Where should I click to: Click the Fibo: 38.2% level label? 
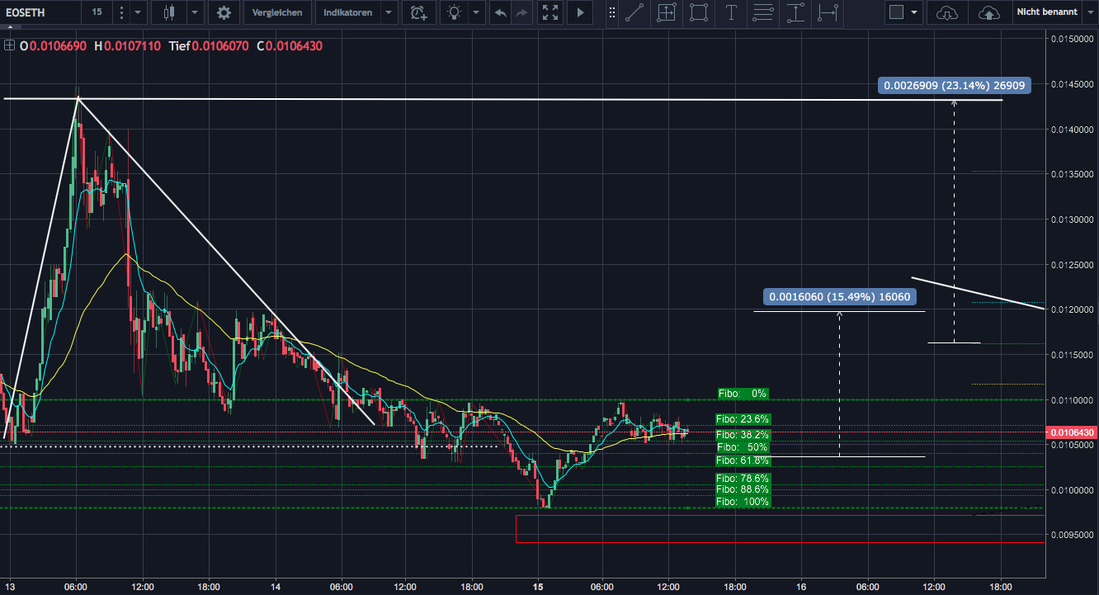click(743, 435)
